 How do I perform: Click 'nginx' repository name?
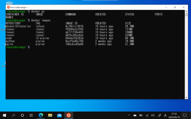click(x=9, y=44)
